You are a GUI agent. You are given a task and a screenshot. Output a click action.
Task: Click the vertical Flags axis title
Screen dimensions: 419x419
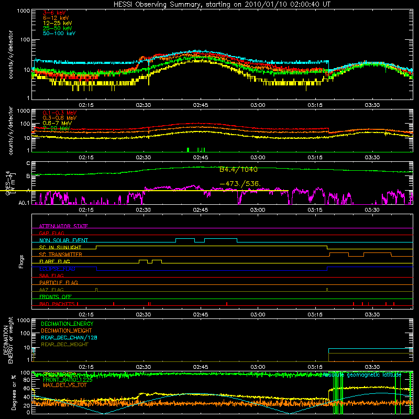[x=21, y=261]
